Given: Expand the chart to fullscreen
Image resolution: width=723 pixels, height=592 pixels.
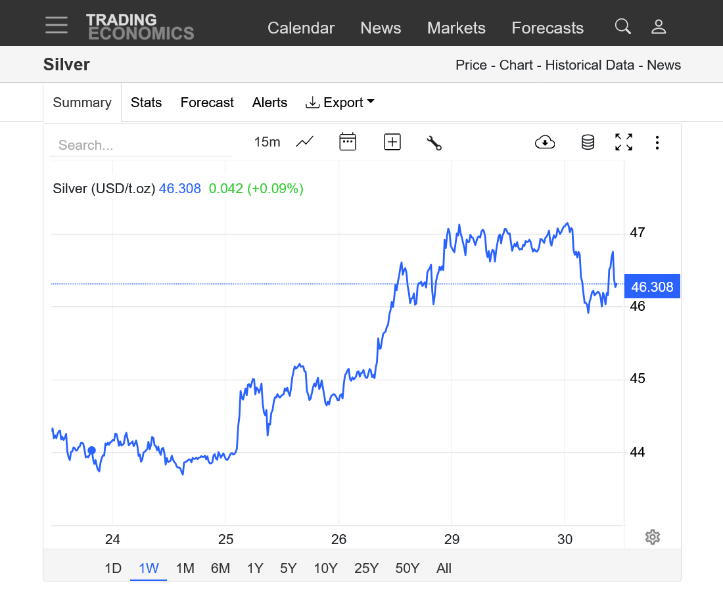Looking at the screenshot, I should tap(624, 142).
